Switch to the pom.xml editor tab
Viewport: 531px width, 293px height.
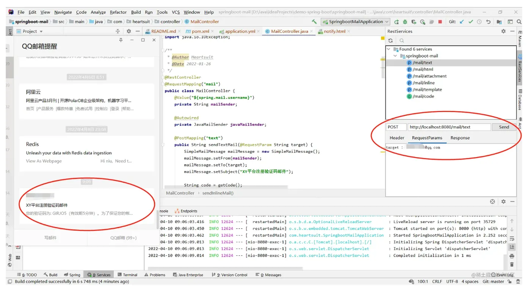click(x=200, y=31)
